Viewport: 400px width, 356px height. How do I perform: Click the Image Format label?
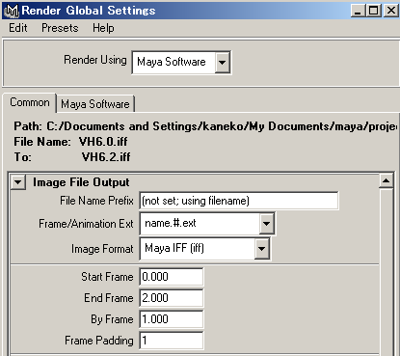tap(102, 249)
